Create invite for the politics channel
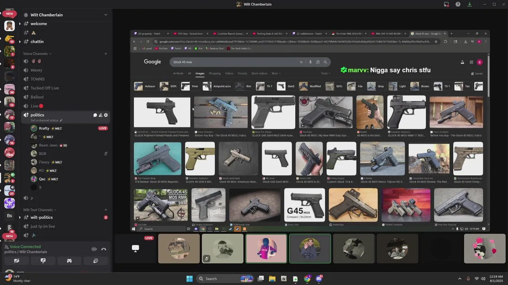 (100, 115)
